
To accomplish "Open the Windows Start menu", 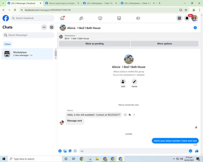I will coord(4,159).
